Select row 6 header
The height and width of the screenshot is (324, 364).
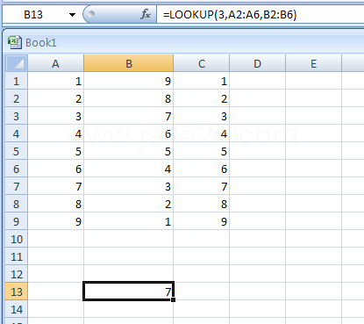tap(17, 169)
